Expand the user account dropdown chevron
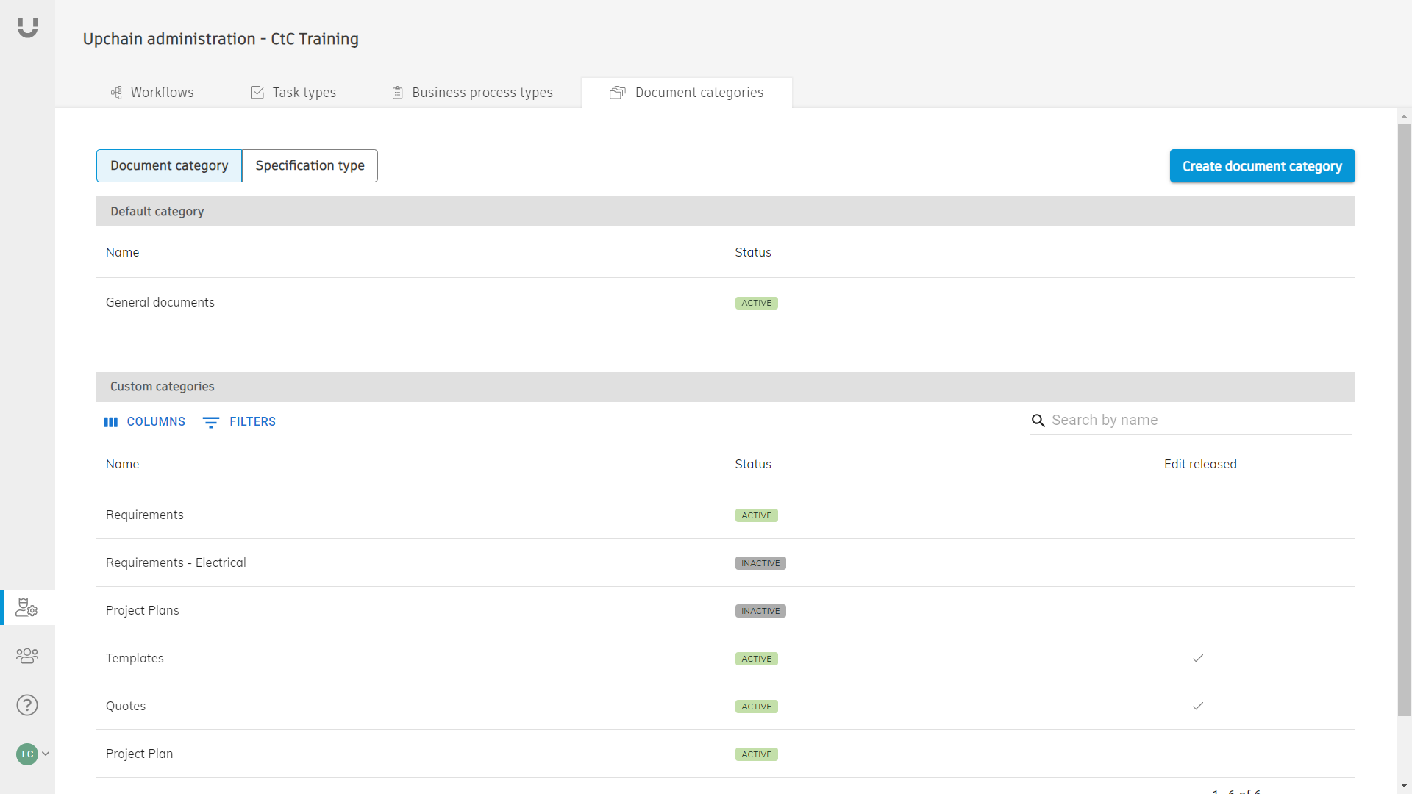 (46, 754)
